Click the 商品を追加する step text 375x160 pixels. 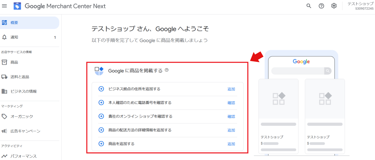click(121, 144)
